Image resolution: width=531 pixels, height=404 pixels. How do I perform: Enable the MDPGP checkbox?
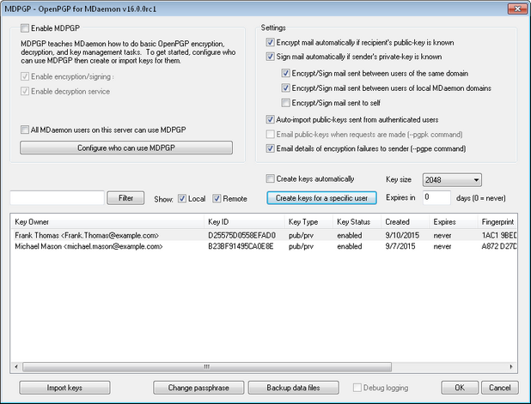[25, 29]
